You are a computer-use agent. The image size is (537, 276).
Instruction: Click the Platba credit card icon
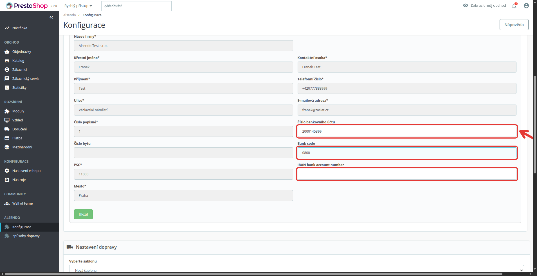[x=7, y=138]
